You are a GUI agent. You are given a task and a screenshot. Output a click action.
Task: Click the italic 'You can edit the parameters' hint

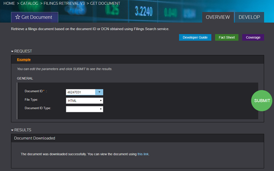coord(65,69)
